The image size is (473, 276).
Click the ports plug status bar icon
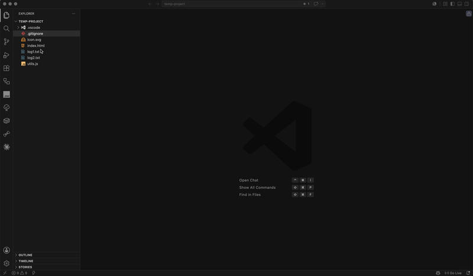pyautogui.click(x=34, y=273)
